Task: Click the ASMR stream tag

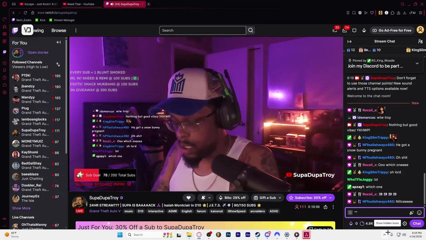Action: click(172, 211)
